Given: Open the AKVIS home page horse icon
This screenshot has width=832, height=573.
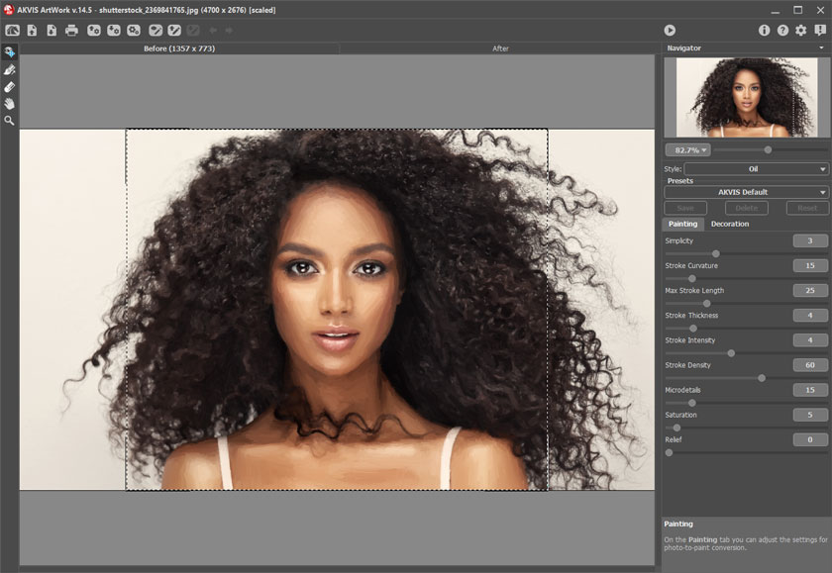Looking at the screenshot, I should click(12, 31).
